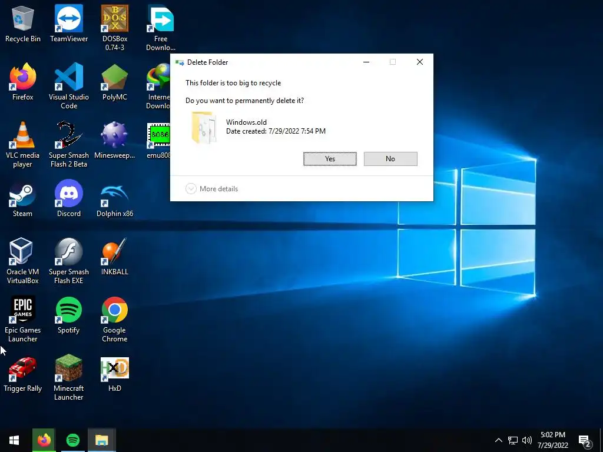Switch to Firefox in the taskbar
This screenshot has height=452, width=603.
(44, 440)
